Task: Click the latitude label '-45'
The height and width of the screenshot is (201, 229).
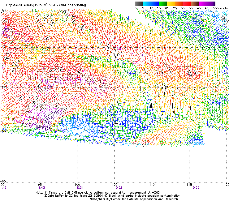Action: coord(3,47)
